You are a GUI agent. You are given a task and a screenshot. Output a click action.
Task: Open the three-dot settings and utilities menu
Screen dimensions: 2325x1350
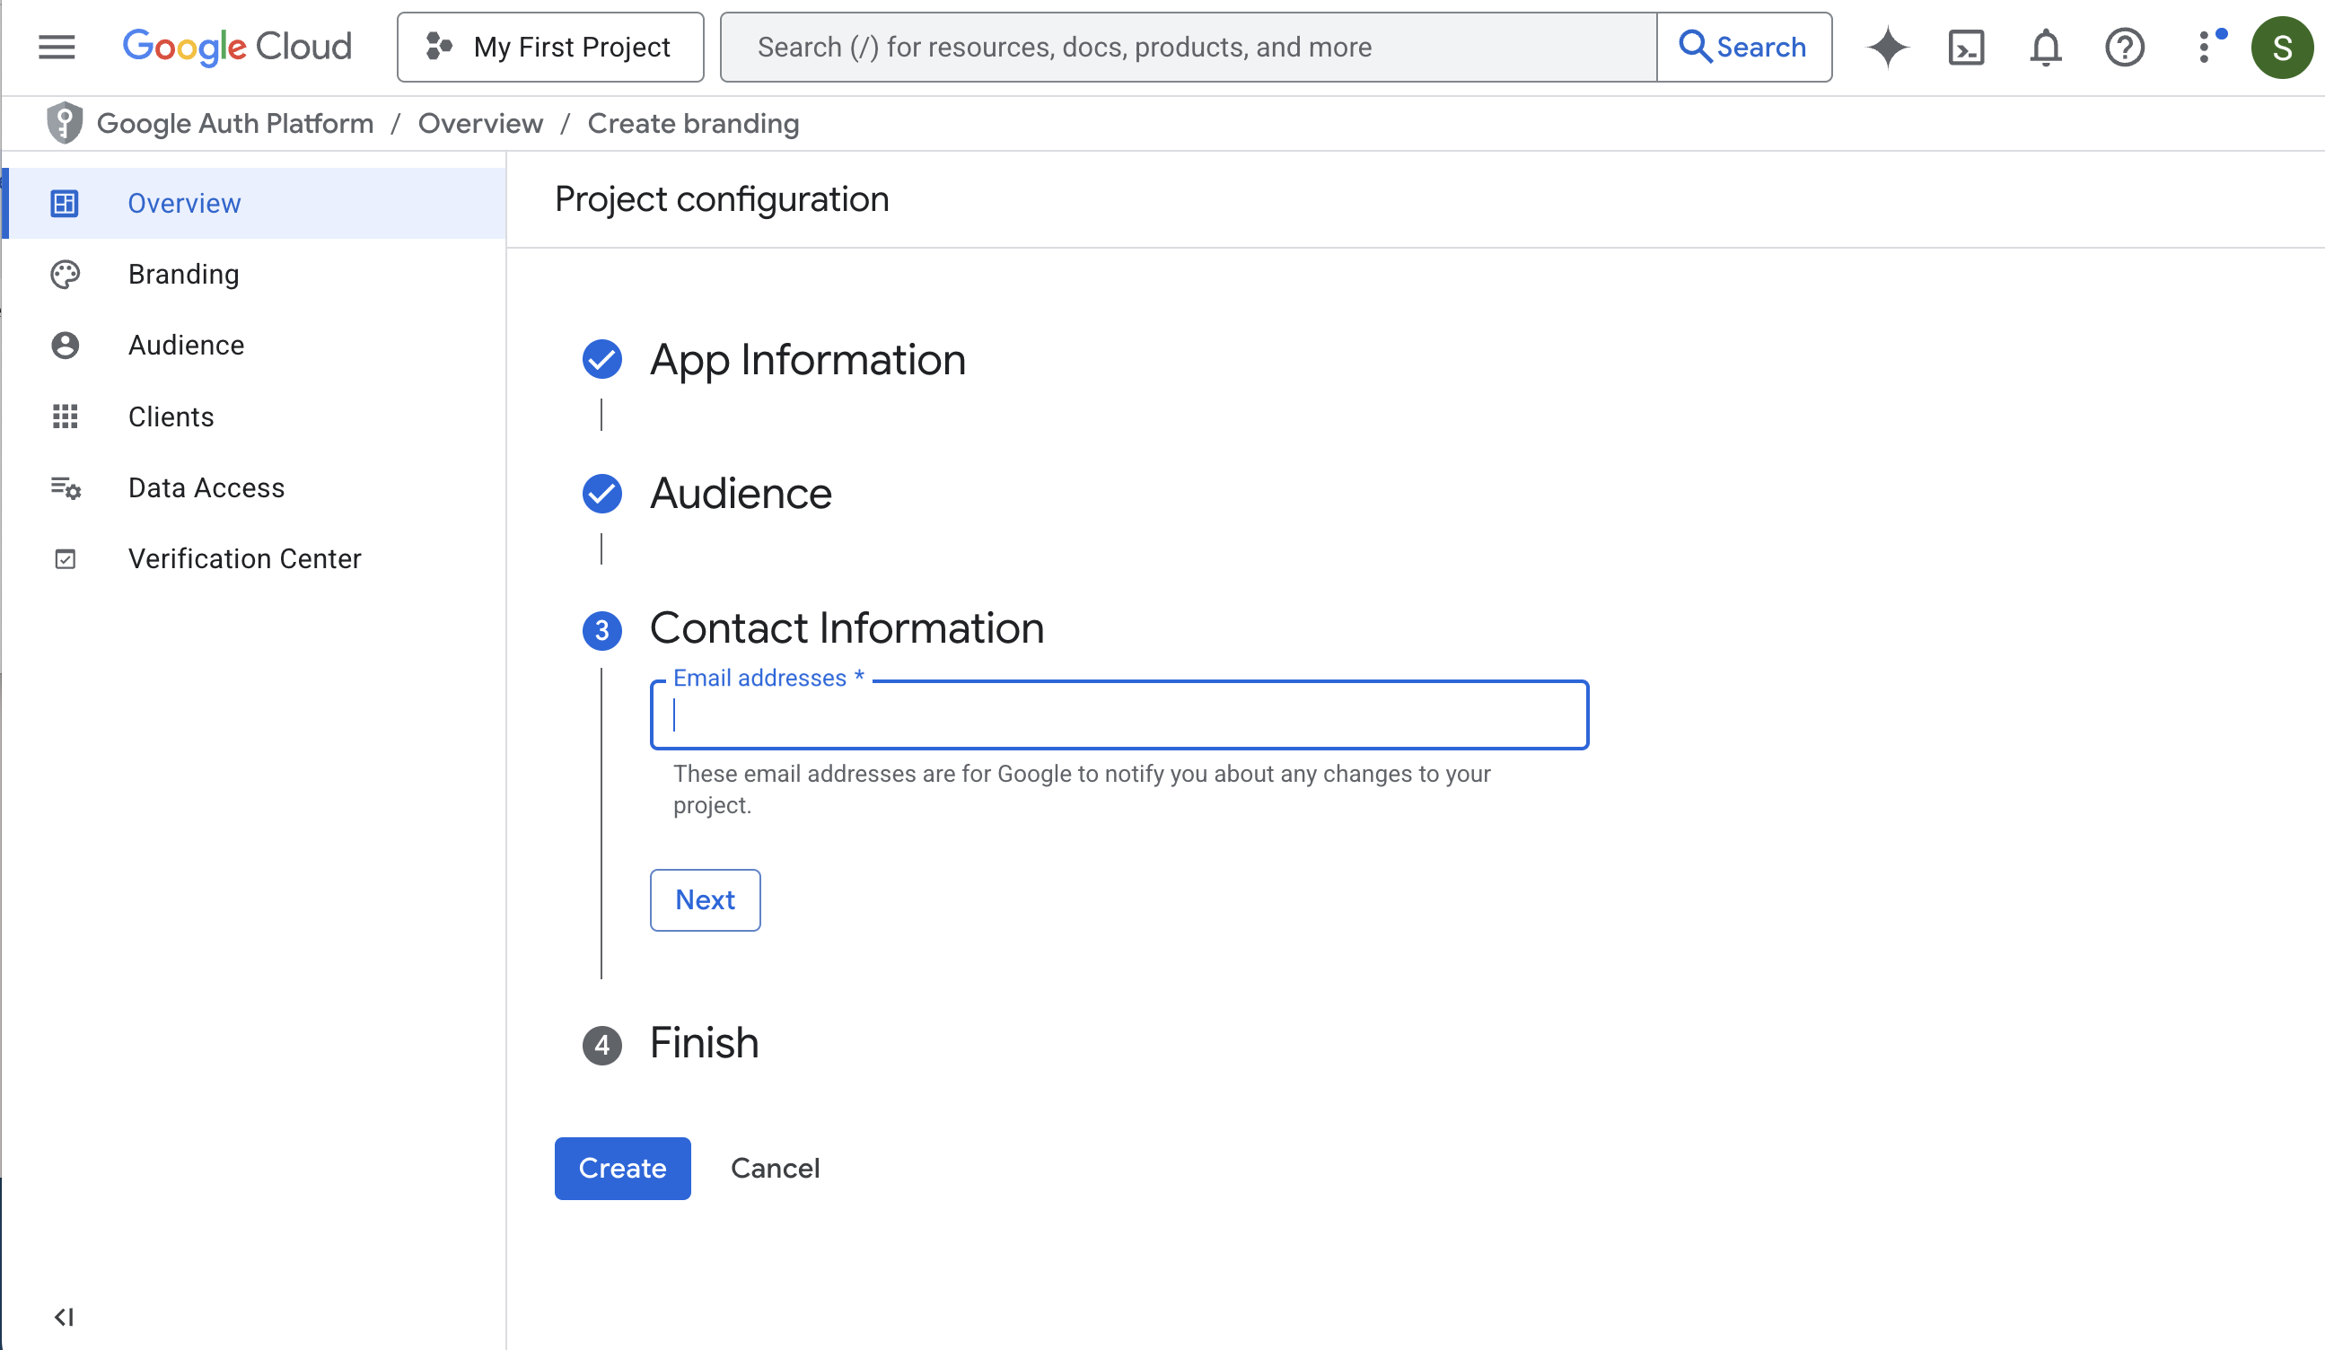pyautogui.click(x=2204, y=47)
